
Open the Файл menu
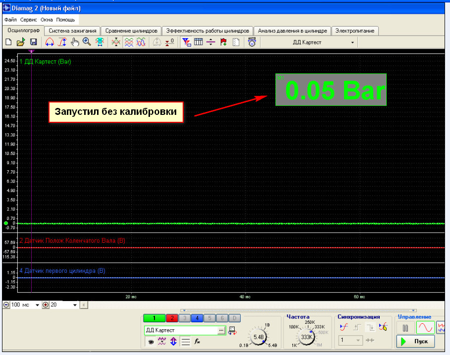(x=10, y=20)
